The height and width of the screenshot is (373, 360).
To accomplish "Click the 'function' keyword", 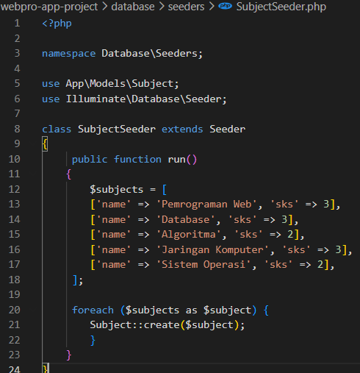I will [137, 160].
